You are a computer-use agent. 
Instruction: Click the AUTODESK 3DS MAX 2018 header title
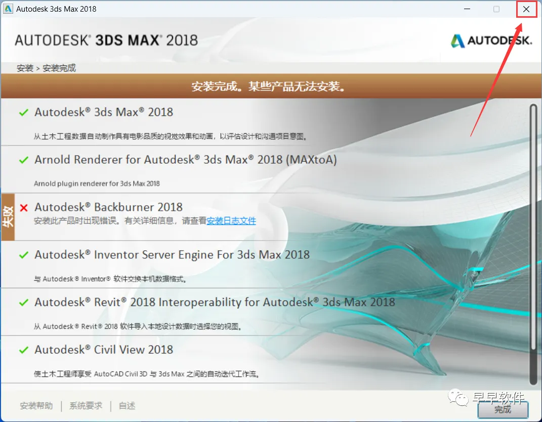106,41
